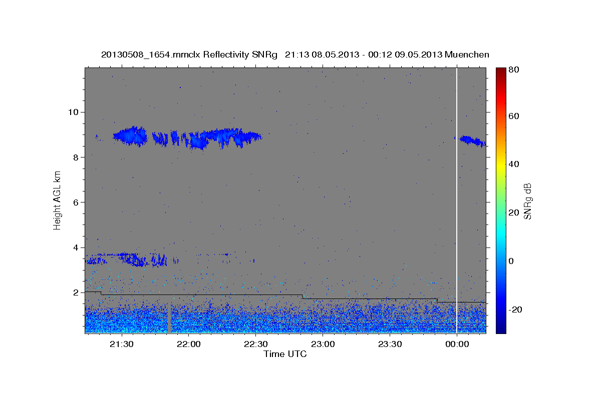Click the height tick label 6
The image size is (601, 400).
click(77, 202)
